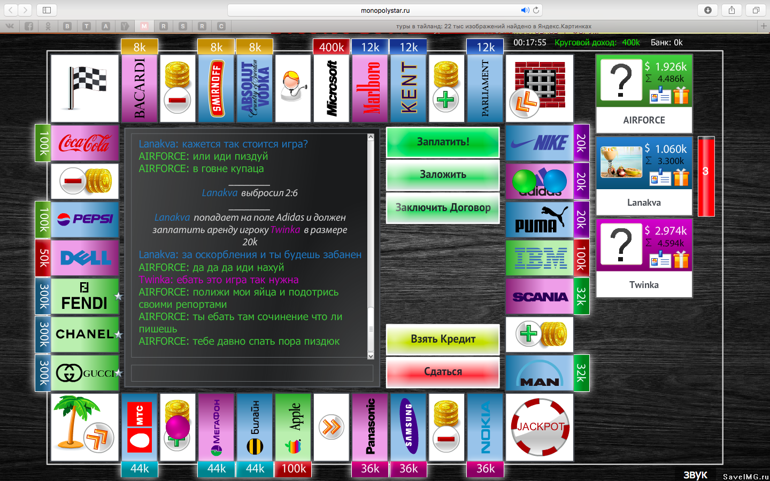Viewport: 770px width, 481px height.
Task: Click the 400k price label above Microsoft
Action: [x=332, y=47]
